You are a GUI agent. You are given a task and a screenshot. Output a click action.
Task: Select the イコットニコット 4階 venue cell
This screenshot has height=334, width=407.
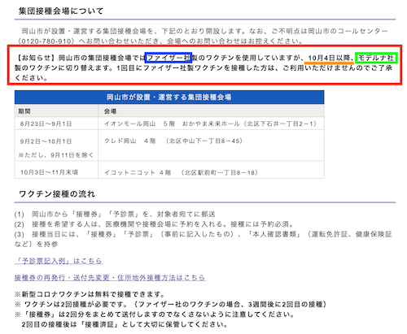(x=211, y=170)
